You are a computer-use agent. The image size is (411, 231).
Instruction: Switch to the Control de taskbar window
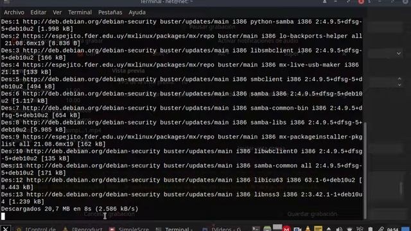coord(36,229)
